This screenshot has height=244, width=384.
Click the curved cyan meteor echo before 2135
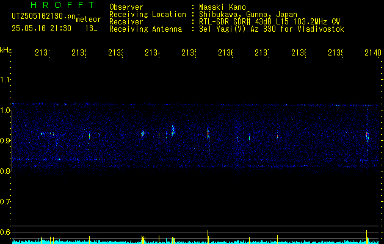coord(173,130)
